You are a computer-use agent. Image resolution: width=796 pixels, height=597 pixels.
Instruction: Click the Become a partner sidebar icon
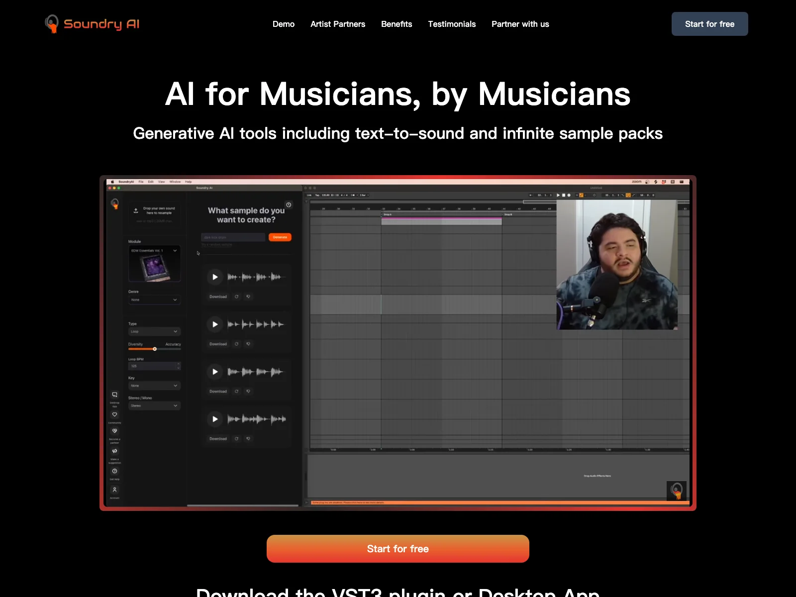click(x=114, y=431)
